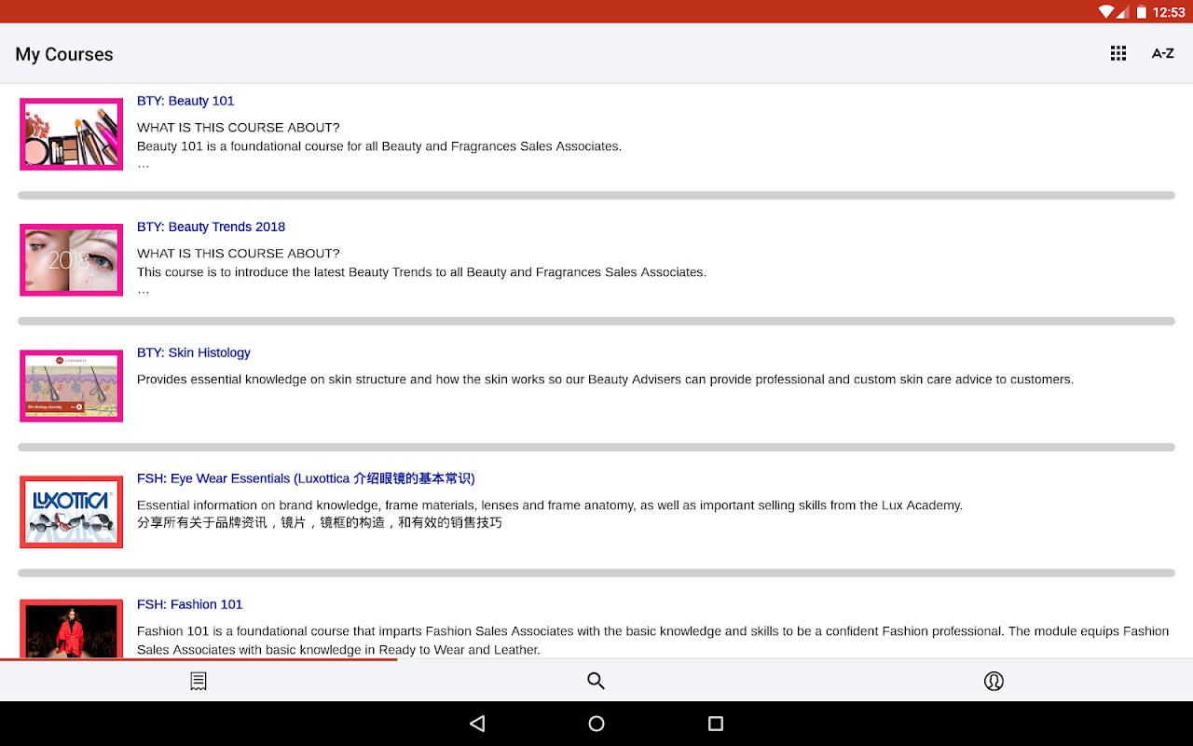The image size is (1193, 746).
Task: Switch to grid view using the grid icon
Action: tap(1118, 54)
